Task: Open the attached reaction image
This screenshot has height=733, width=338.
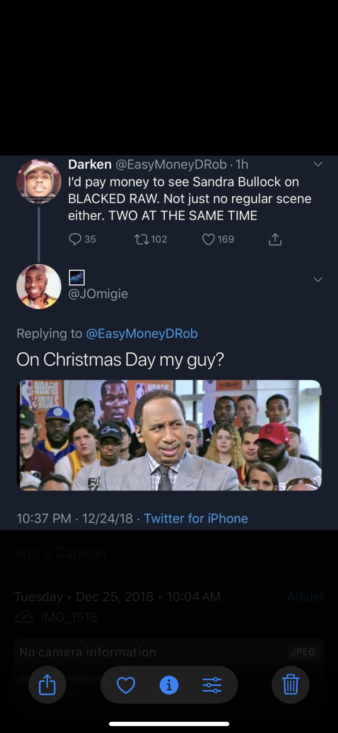Action: pos(169,435)
